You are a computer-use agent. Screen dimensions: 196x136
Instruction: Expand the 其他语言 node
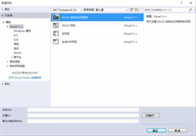click(x=8, y=61)
